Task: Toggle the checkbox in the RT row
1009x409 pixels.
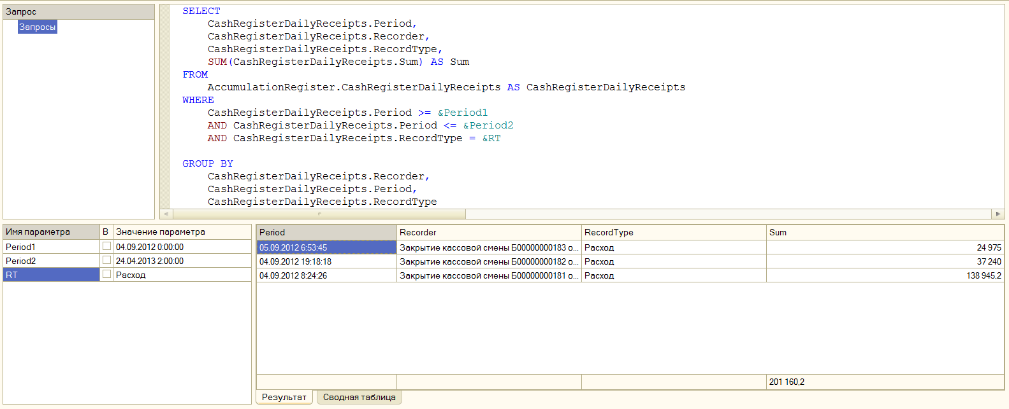Action: (x=106, y=274)
